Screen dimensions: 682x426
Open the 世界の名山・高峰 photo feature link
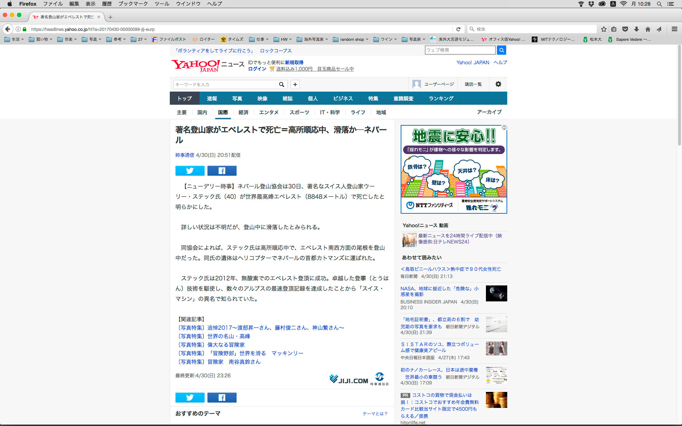[x=228, y=336]
